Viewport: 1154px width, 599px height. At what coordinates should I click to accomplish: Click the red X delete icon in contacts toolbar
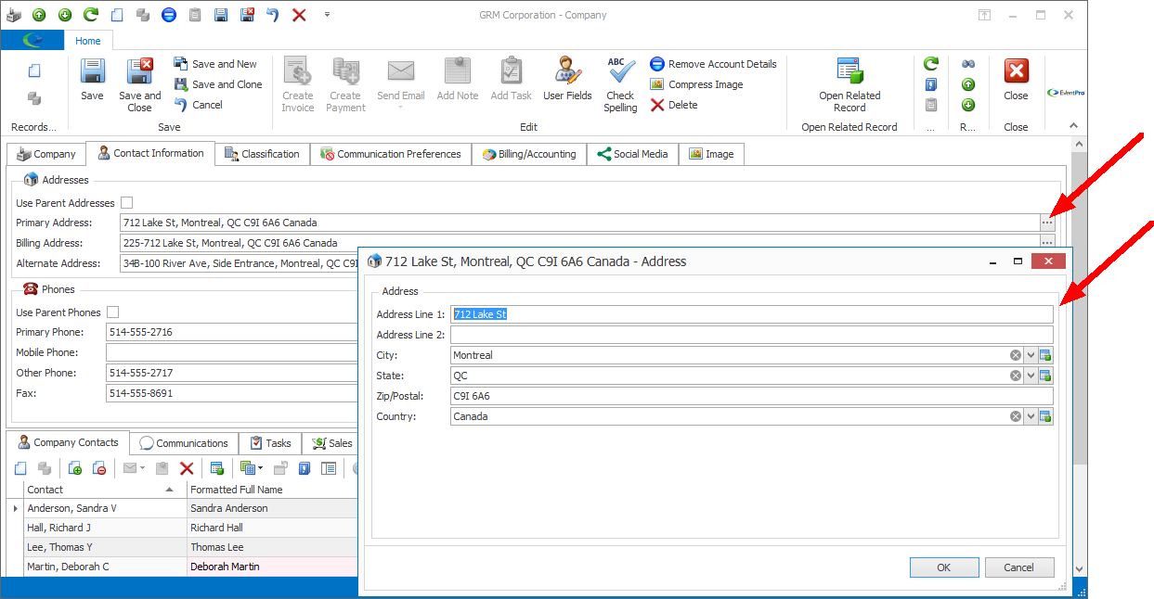187,468
